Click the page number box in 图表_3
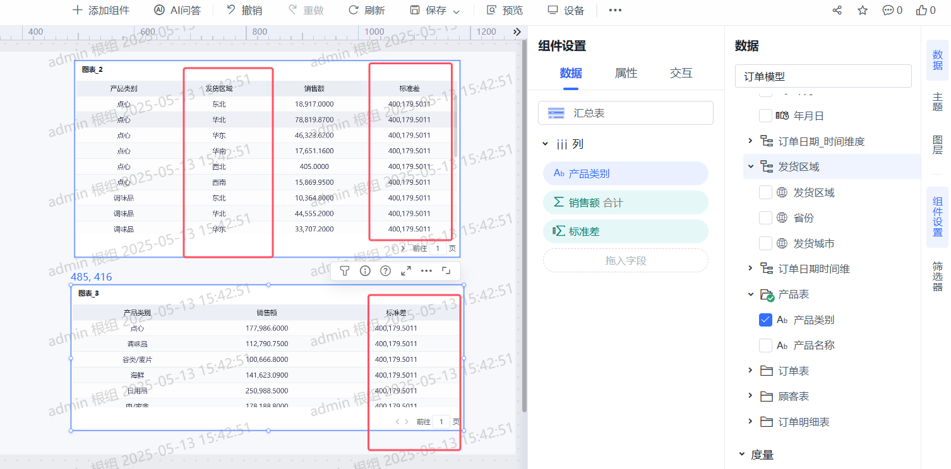The width and height of the screenshot is (951, 469). click(x=441, y=422)
